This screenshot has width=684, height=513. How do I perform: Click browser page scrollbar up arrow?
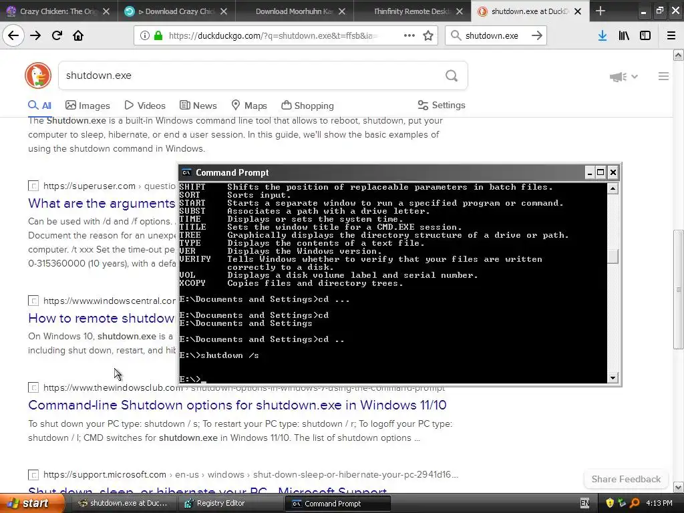click(679, 55)
